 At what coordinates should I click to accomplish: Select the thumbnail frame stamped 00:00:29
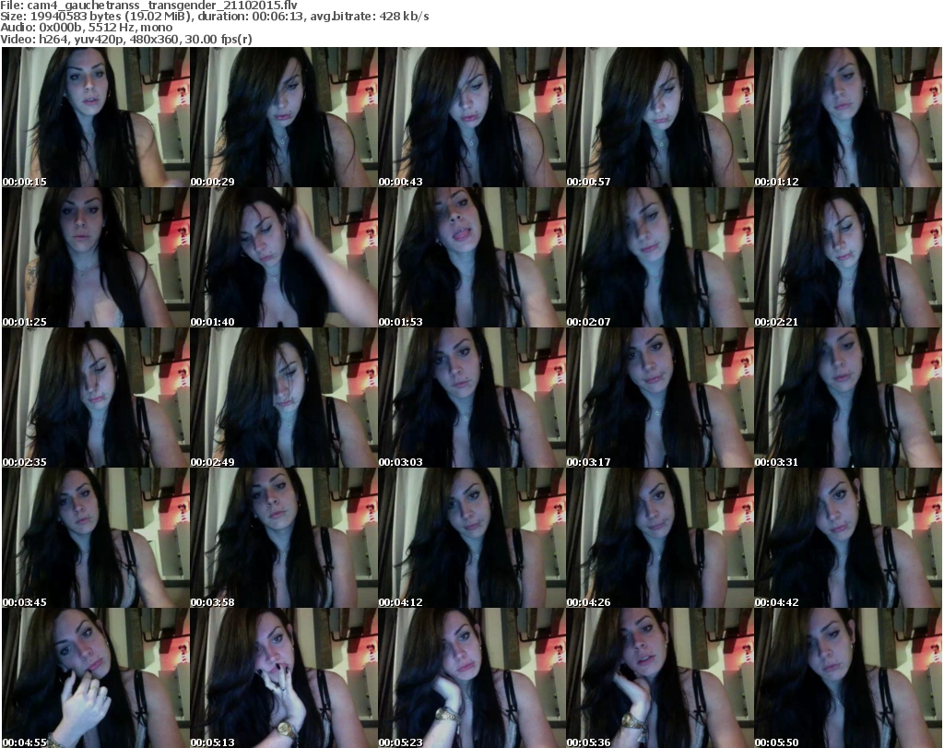pos(284,117)
